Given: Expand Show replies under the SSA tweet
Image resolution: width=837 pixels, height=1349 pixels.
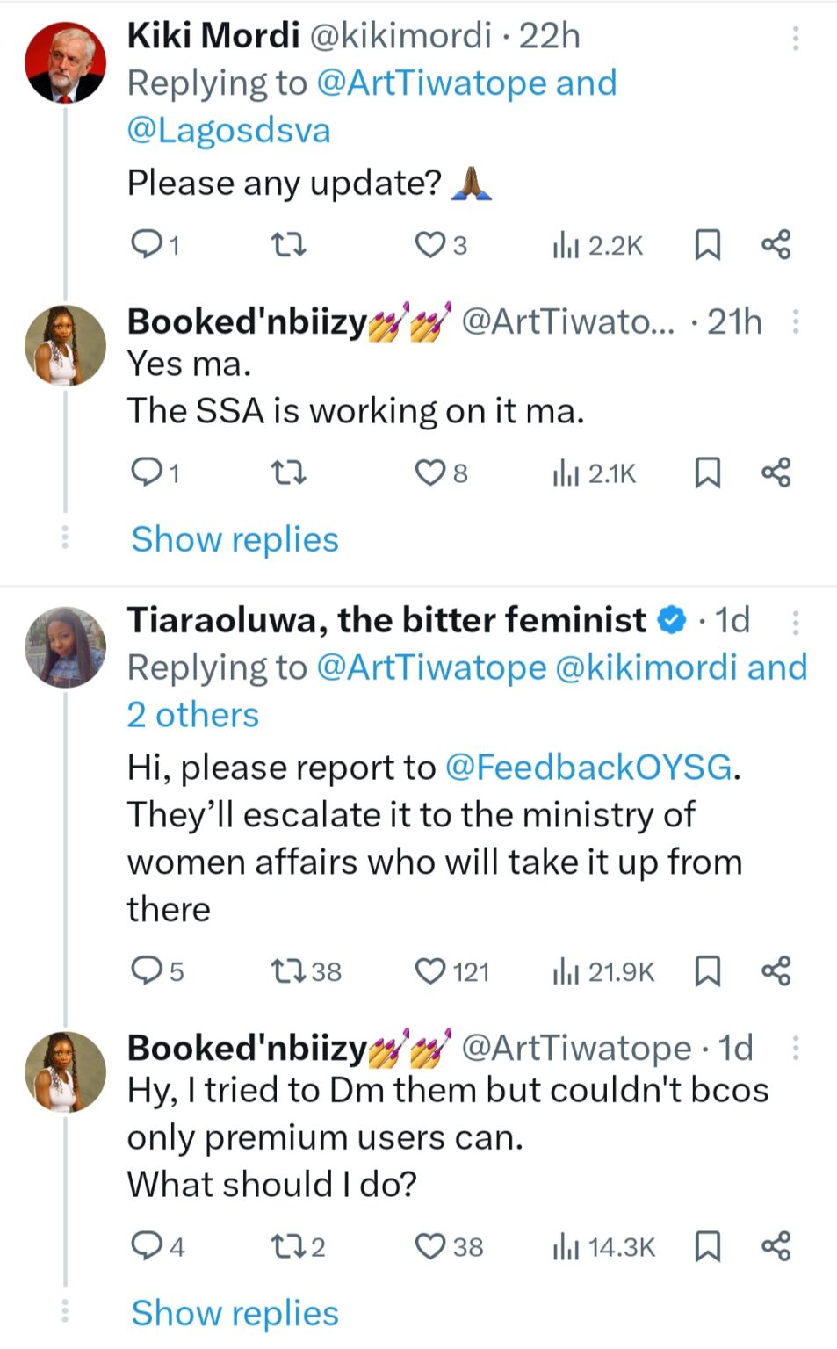Looking at the screenshot, I should pyautogui.click(x=235, y=539).
